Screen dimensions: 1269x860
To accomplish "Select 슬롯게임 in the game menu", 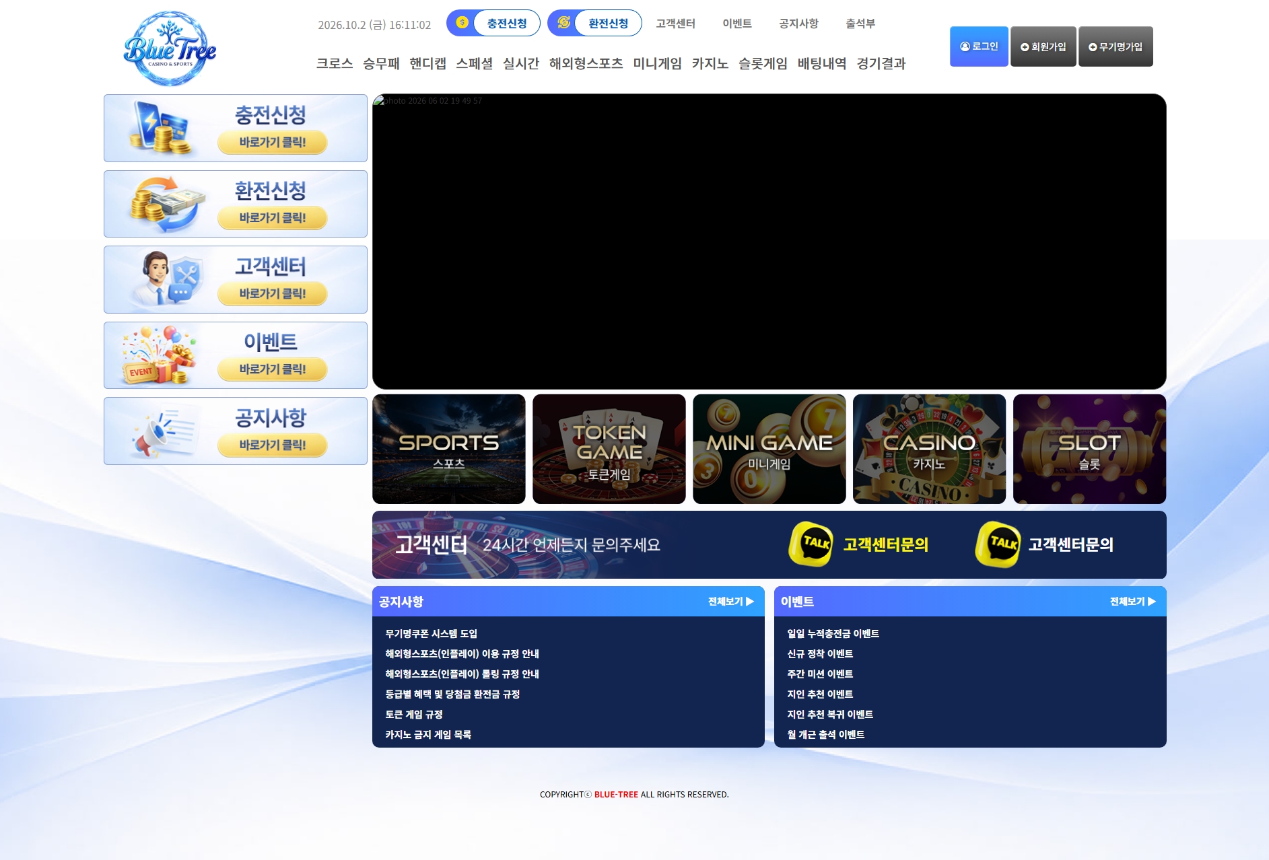I will click(763, 64).
